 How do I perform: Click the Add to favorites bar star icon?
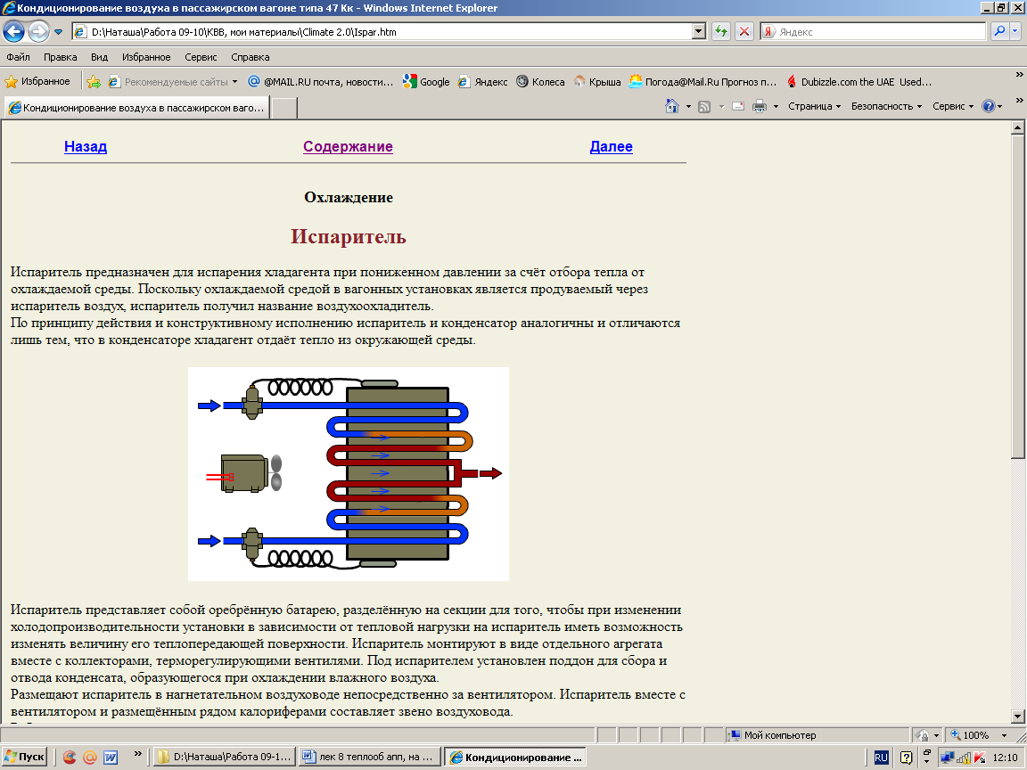94,82
